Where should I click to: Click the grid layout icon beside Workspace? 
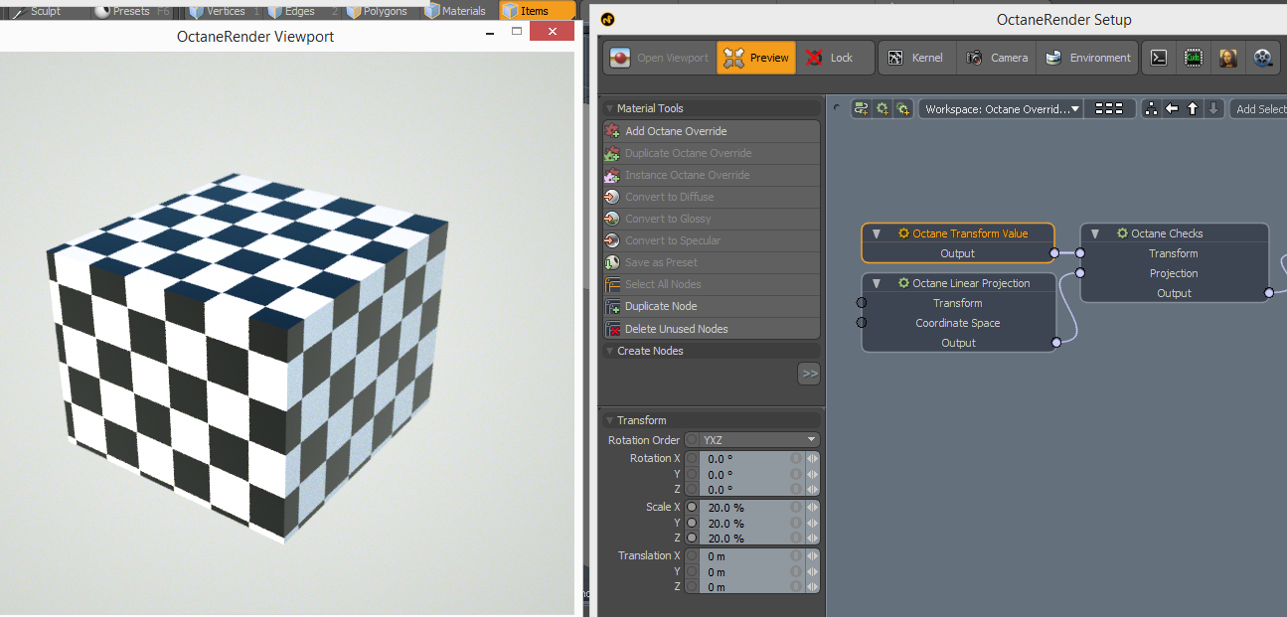click(x=1109, y=109)
